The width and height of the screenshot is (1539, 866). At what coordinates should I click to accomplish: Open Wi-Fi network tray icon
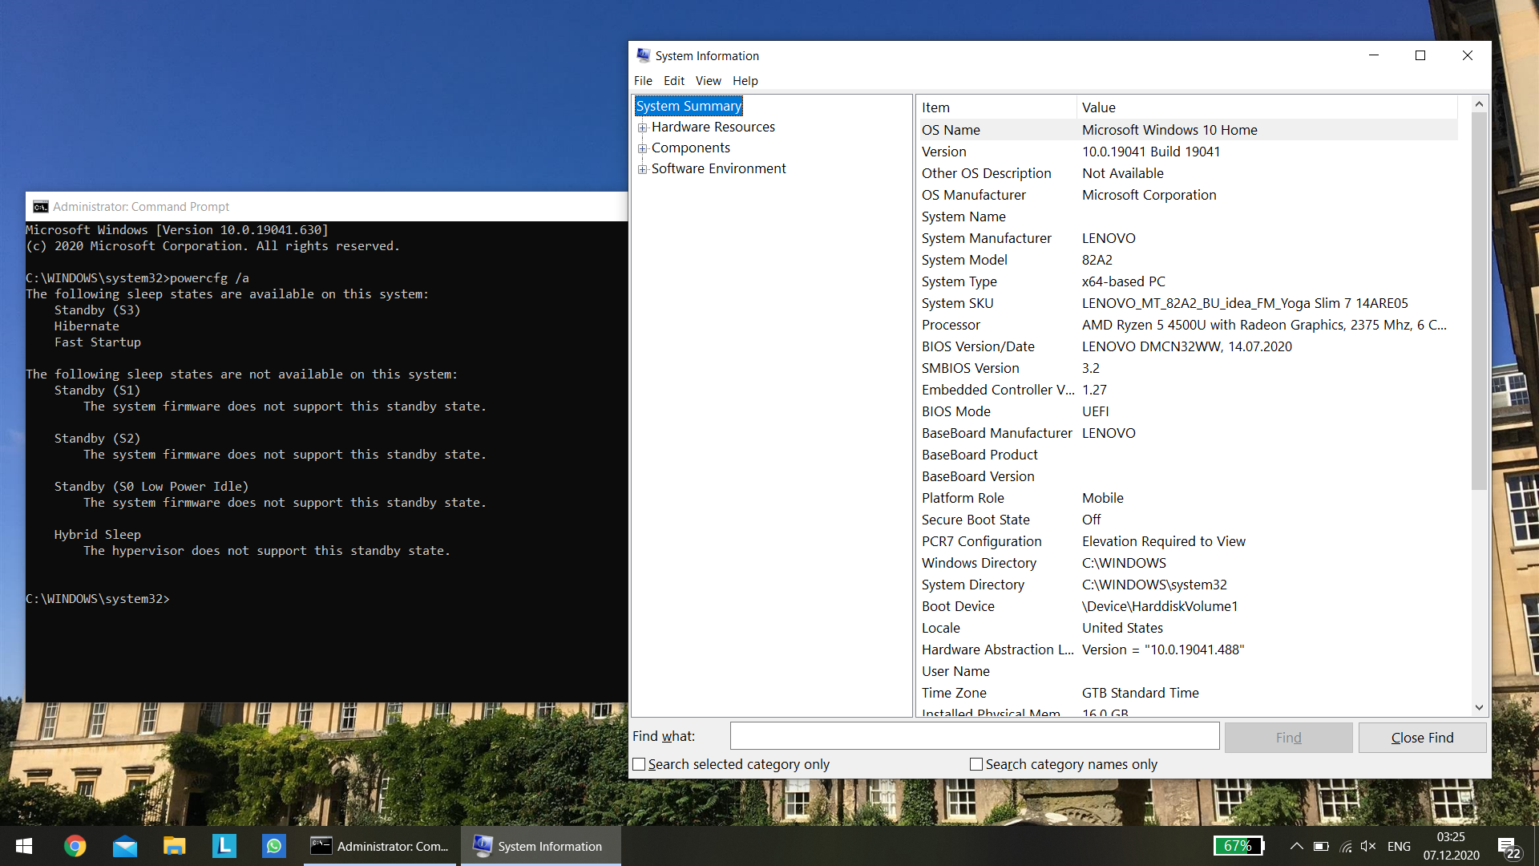pyautogui.click(x=1346, y=846)
